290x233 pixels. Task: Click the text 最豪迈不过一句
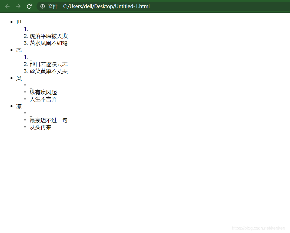tap(49, 120)
